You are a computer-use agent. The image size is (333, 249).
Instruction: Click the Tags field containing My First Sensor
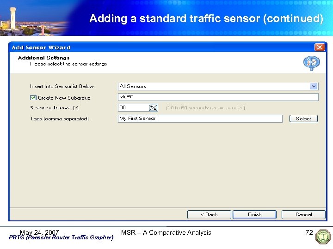[x=200, y=119]
